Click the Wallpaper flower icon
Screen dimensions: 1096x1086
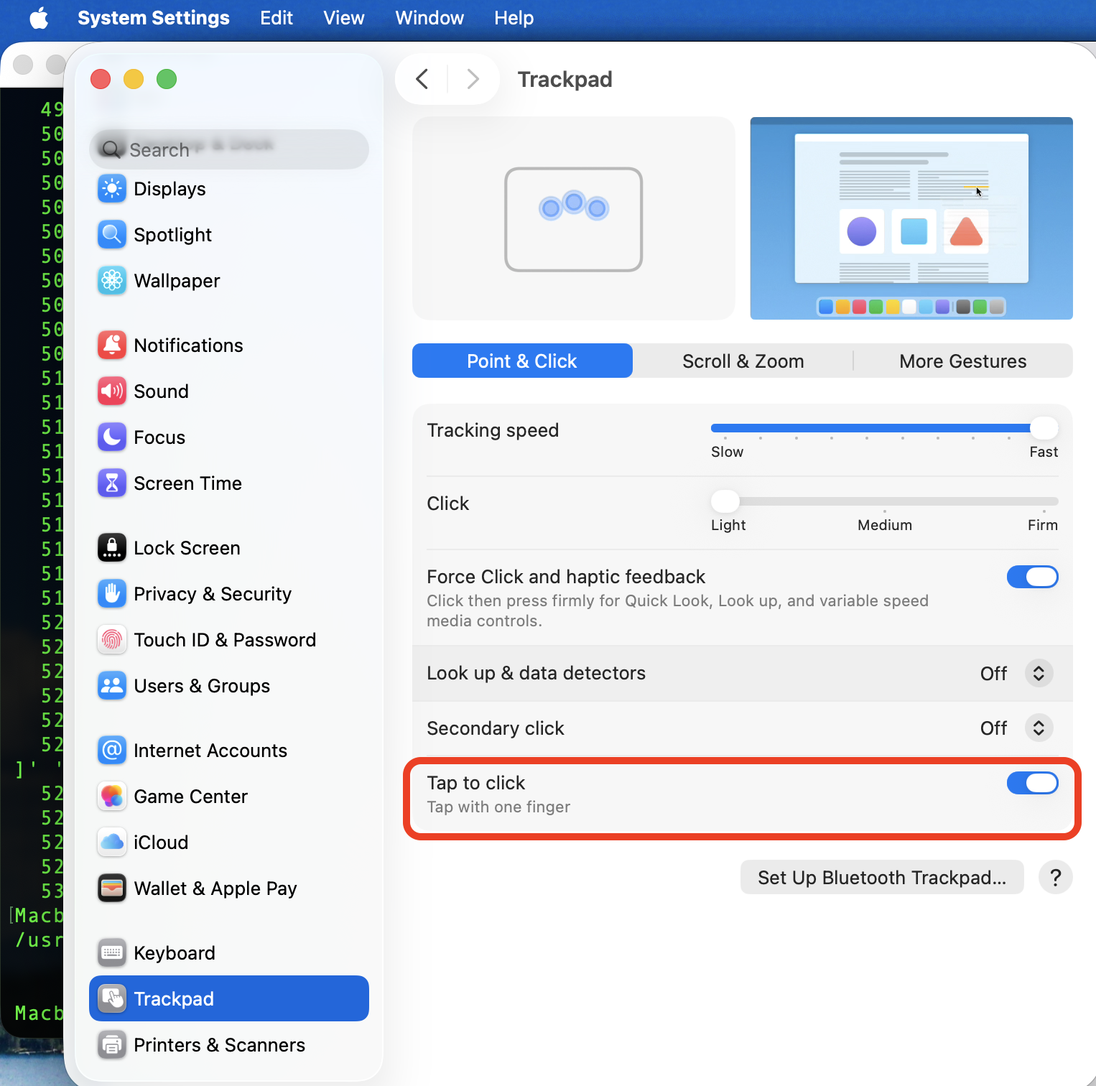[x=112, y=281]
